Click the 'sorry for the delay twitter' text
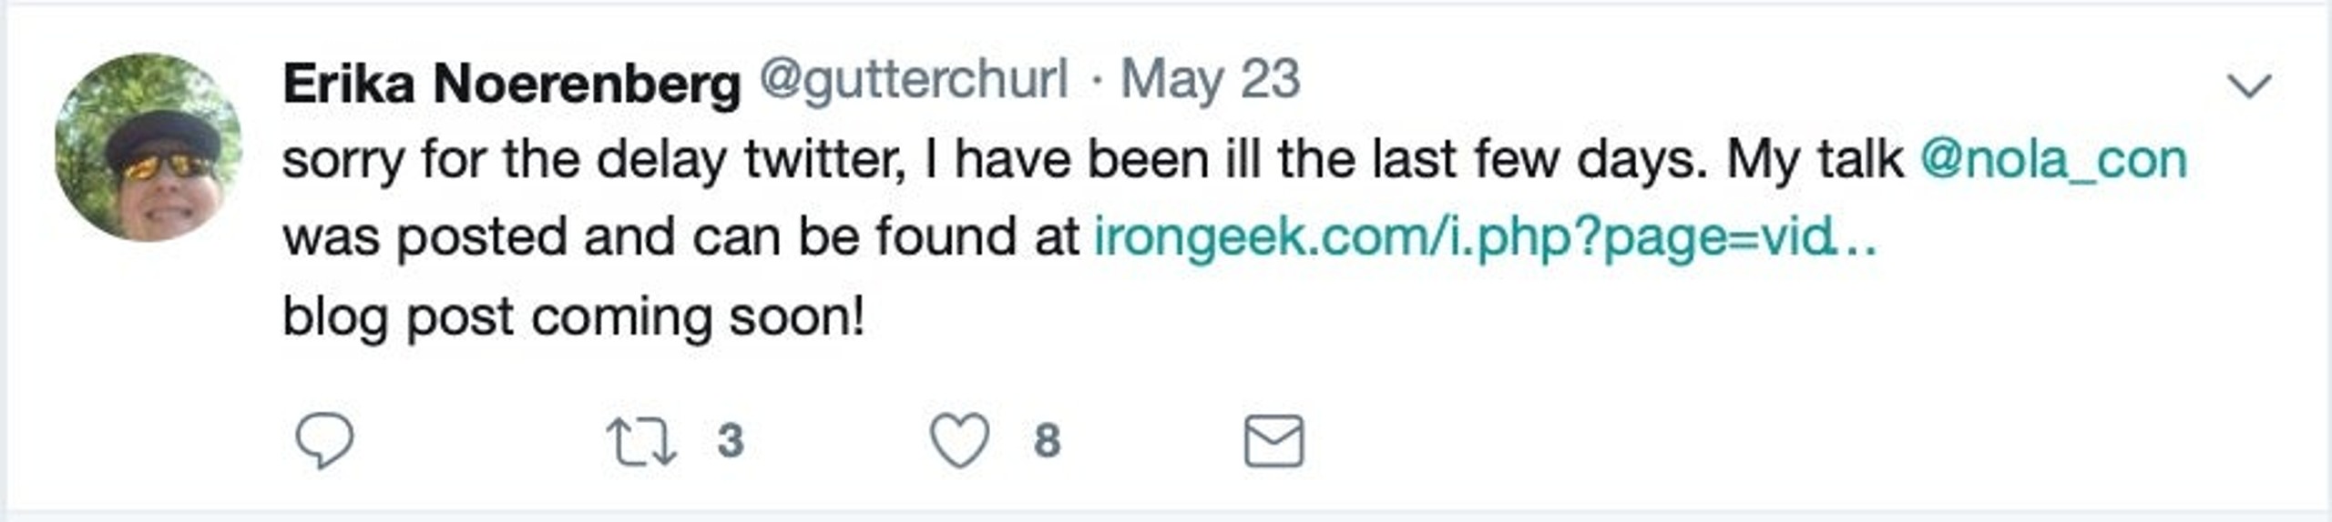Screen dimensions: 2332x522 [594, 160]
